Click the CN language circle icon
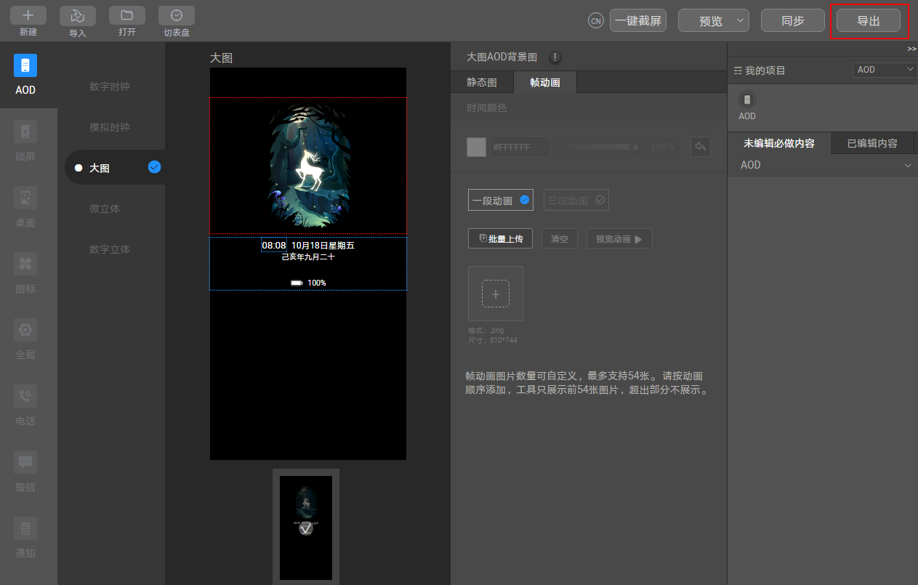This screenshot has height=585, width=918. tap(596, 21)
